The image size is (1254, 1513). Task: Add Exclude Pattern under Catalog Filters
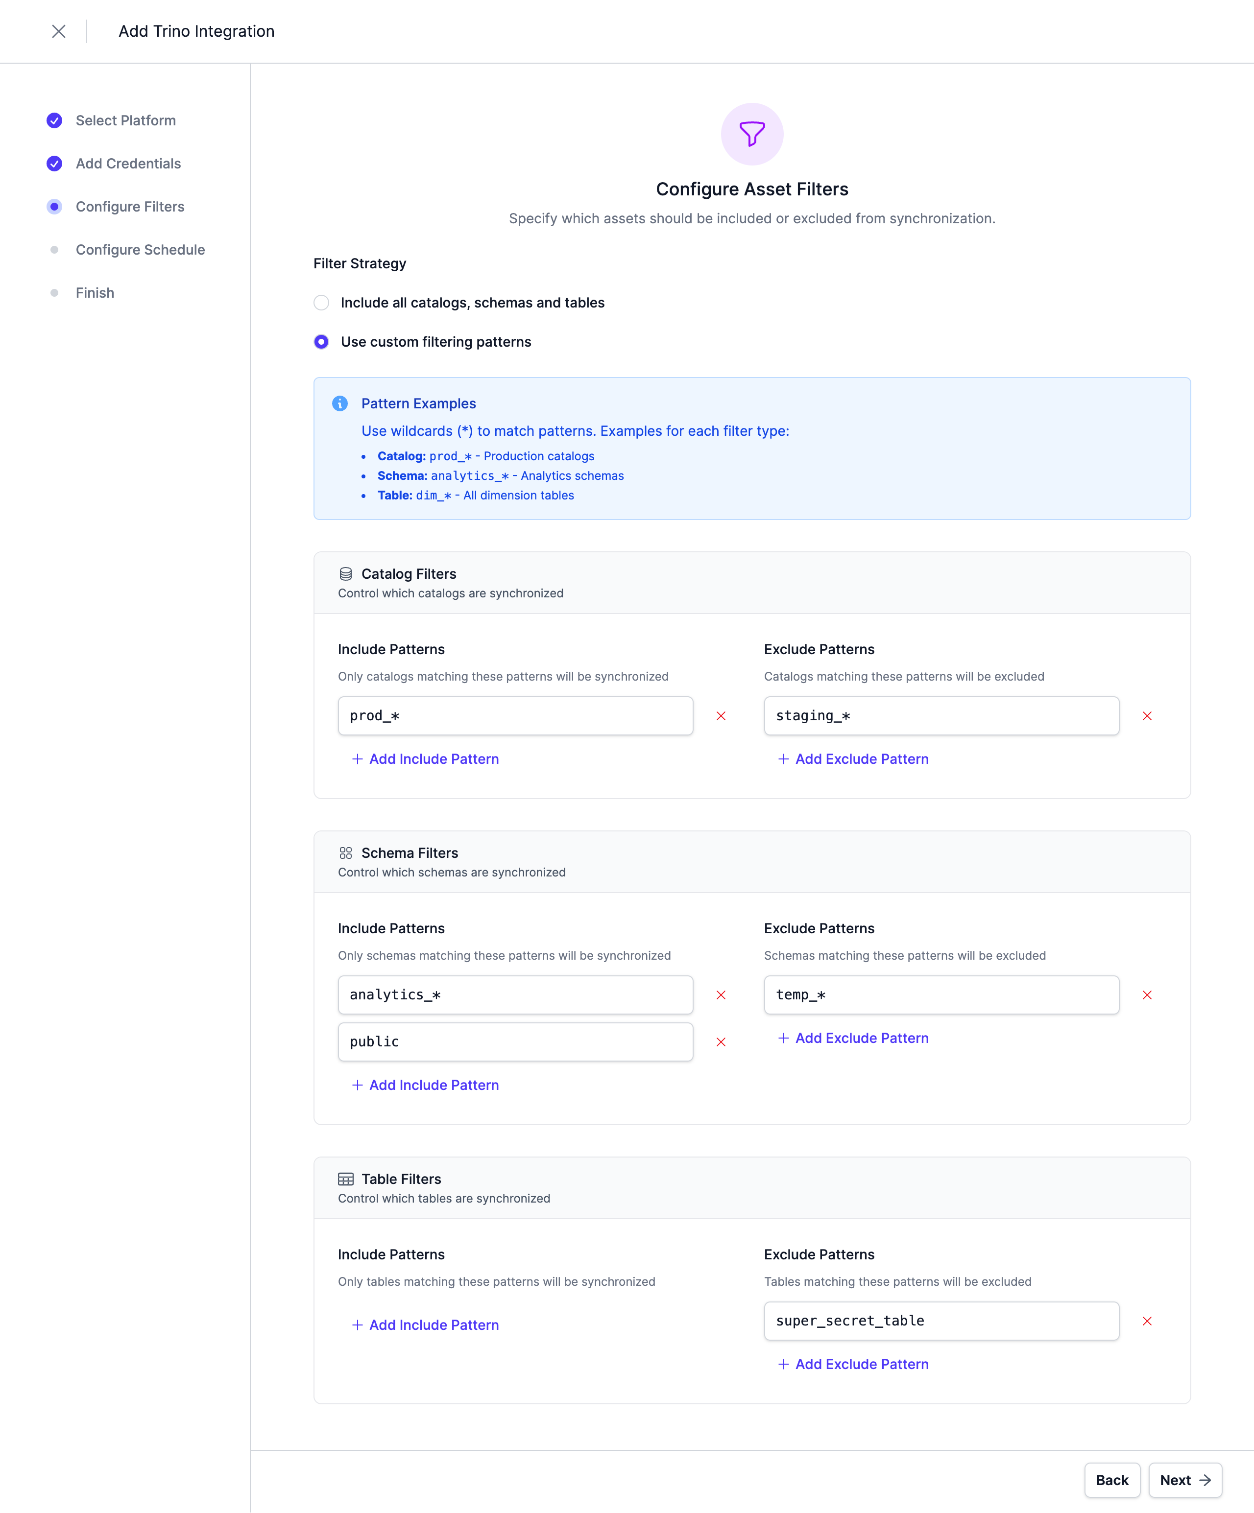(853, 758)
